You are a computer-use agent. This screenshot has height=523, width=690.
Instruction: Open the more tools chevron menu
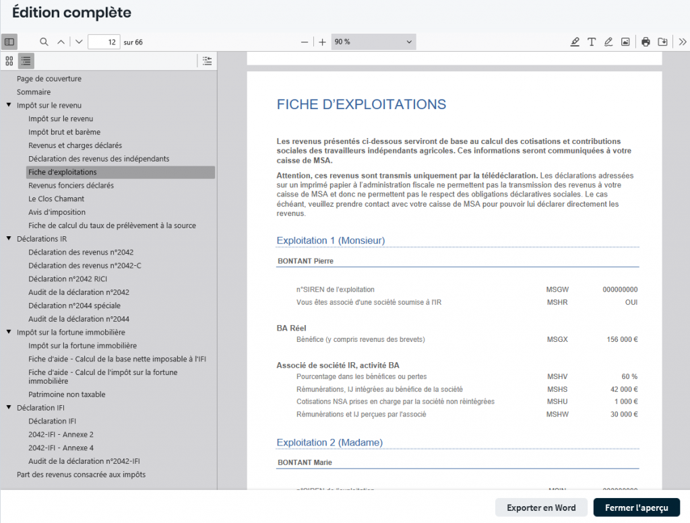(x=682, y=42)
